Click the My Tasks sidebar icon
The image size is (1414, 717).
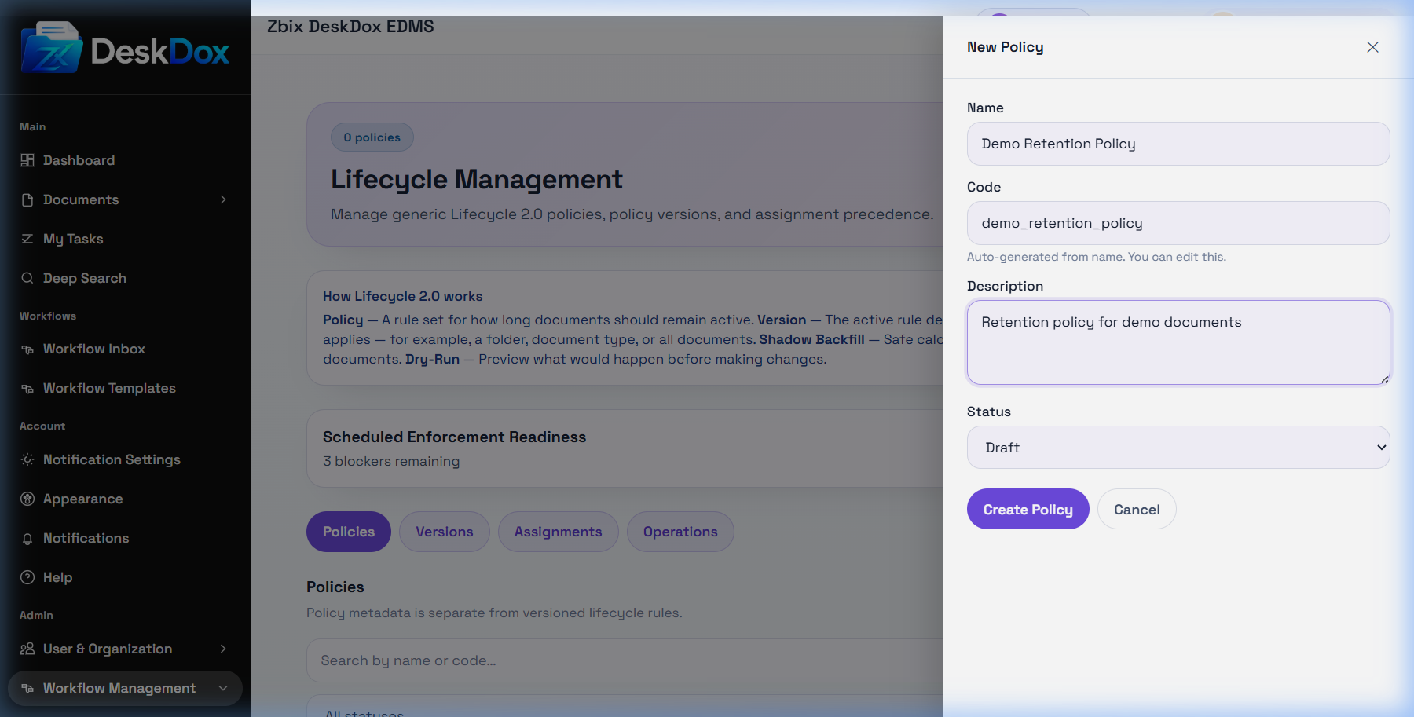coord(27,239)
